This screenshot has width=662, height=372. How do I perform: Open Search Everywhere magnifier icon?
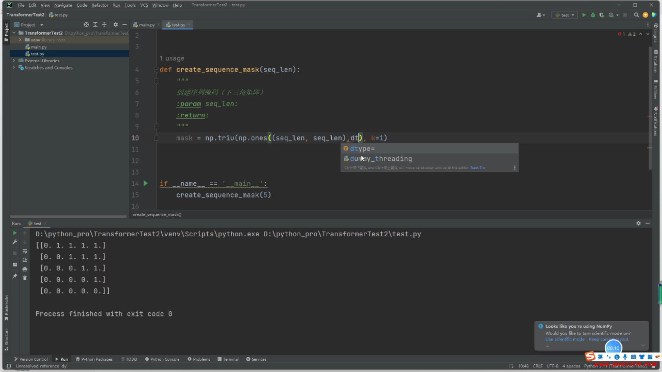(636, 15)
